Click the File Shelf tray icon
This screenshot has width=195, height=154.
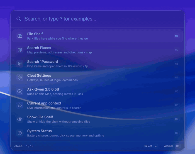coord(20,36)
